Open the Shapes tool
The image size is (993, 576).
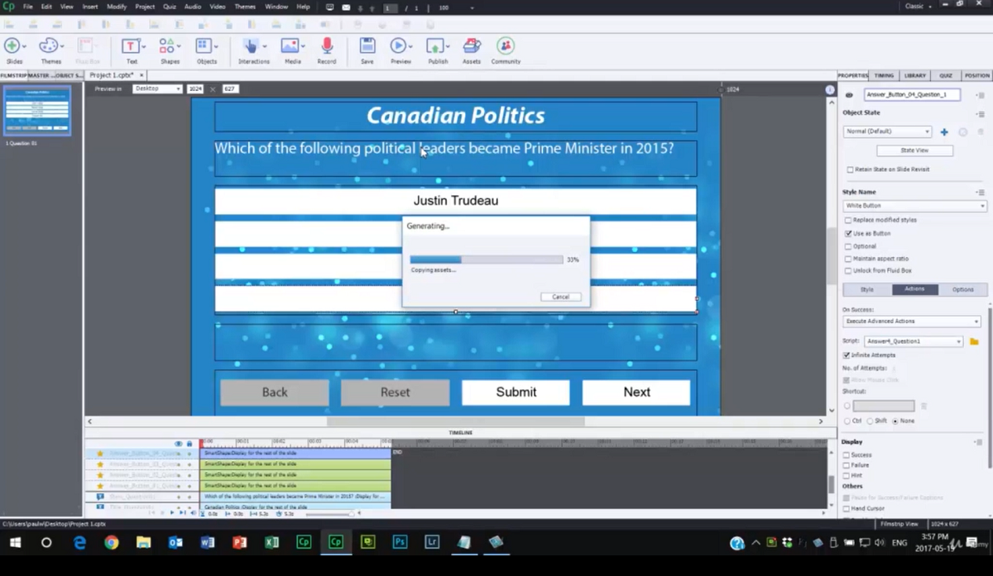tap(168, 46)
